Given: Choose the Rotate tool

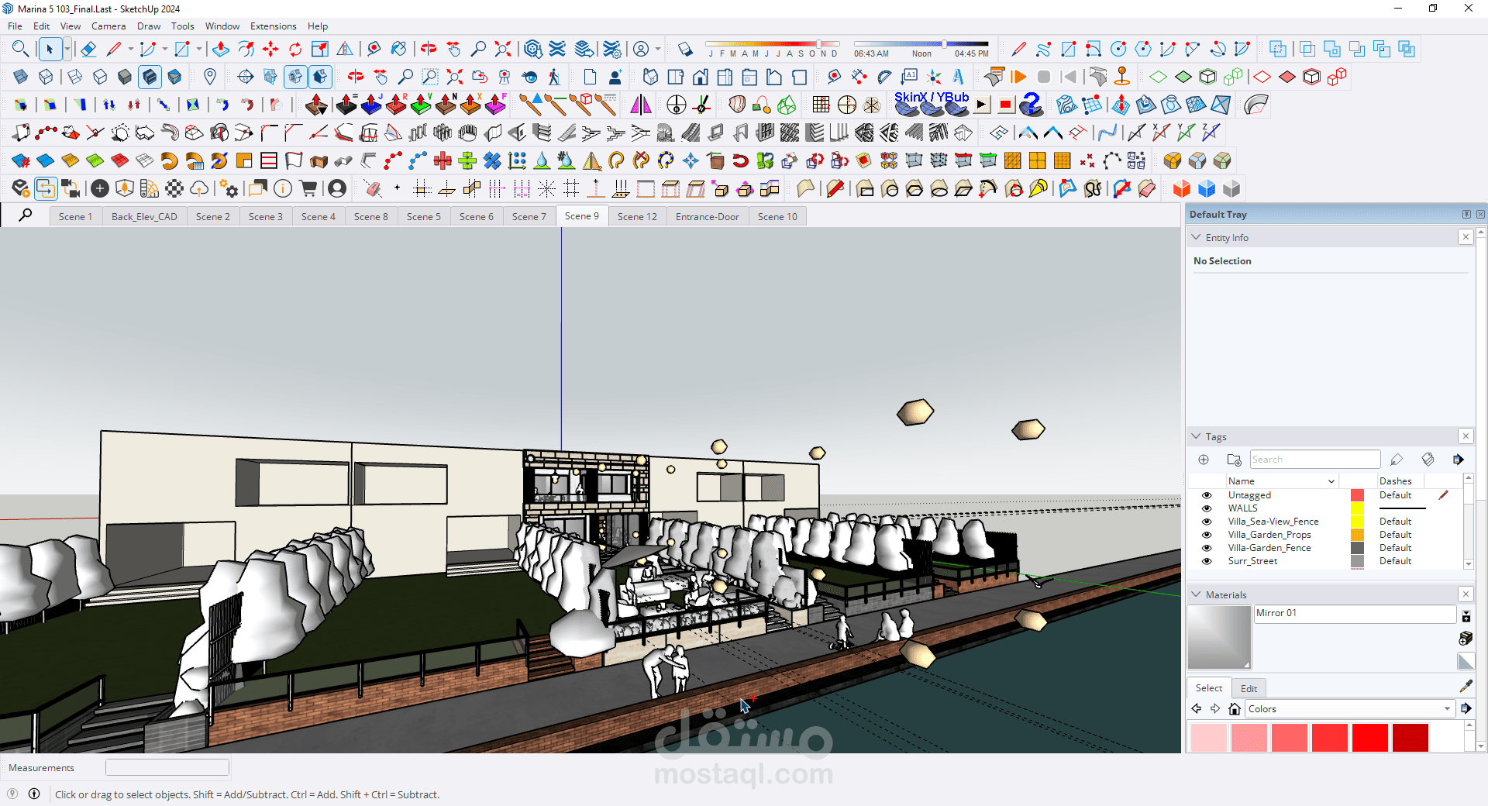Looking at the screenshot, I should [295, 50].
